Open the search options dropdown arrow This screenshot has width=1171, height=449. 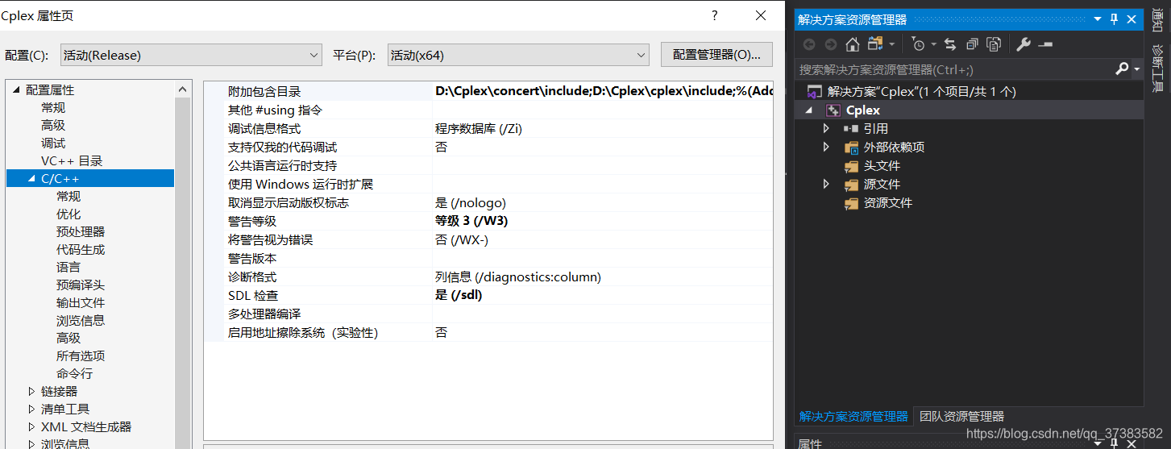[x=1136, y=69]
